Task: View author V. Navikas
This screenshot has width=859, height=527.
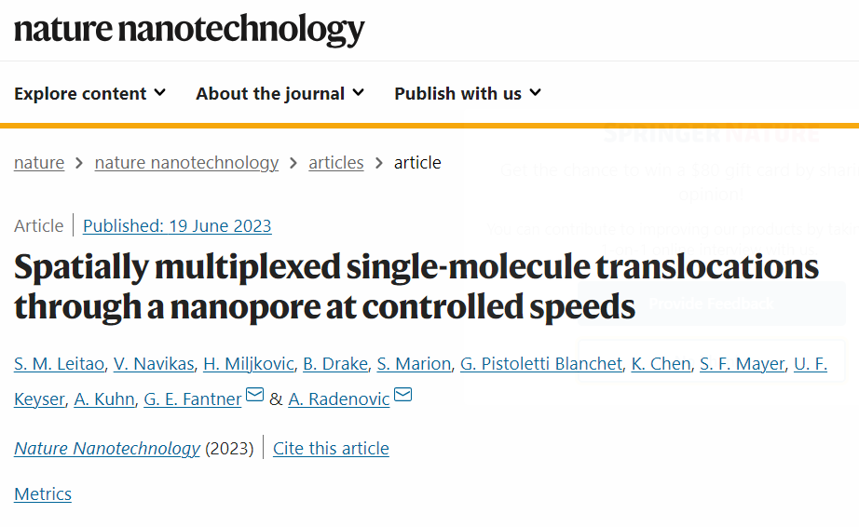Action: (154, 363)
